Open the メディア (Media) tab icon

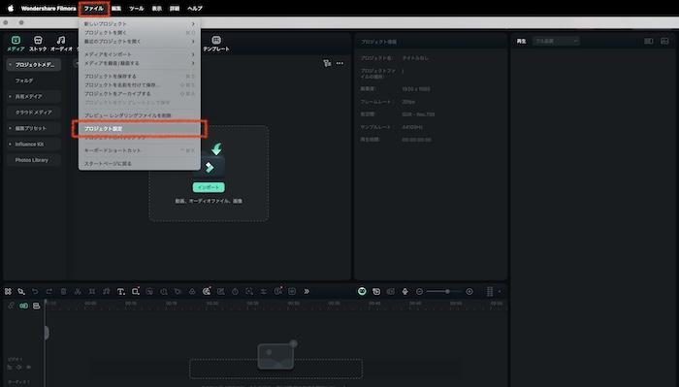point(16,41)
